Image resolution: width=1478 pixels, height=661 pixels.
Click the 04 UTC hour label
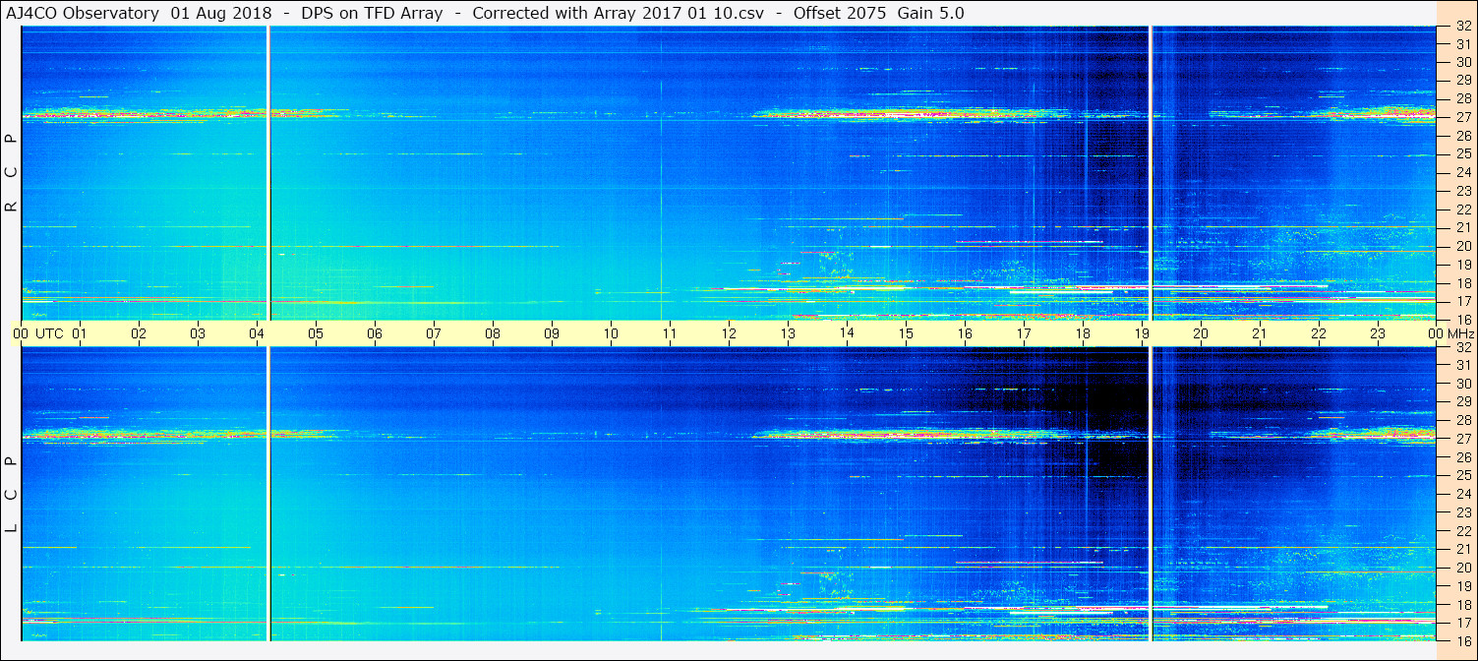(x=257, y=333)
